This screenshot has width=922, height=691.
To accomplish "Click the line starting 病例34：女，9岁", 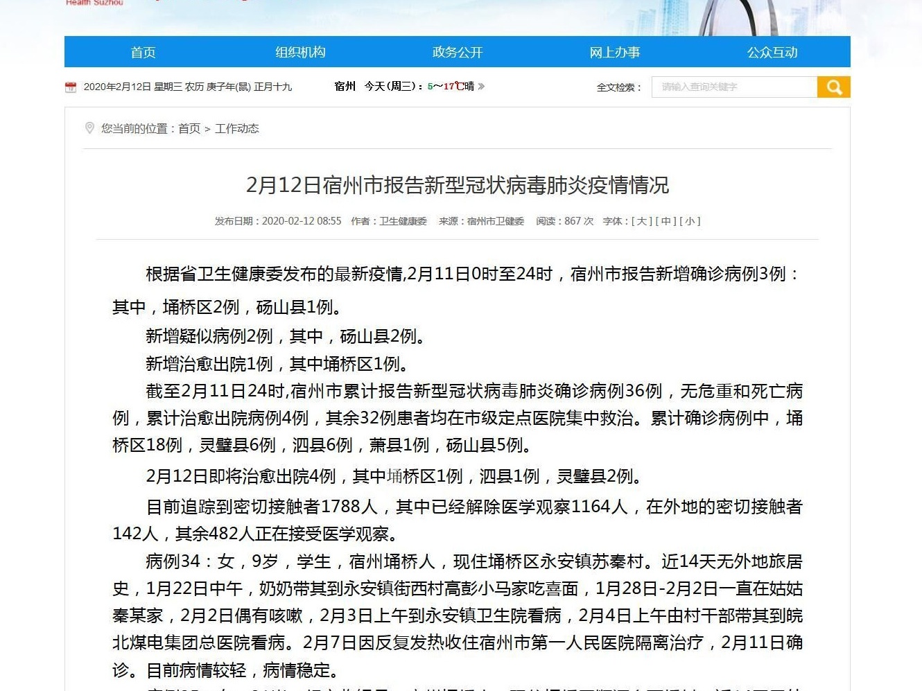I will [x=474, y=561].
